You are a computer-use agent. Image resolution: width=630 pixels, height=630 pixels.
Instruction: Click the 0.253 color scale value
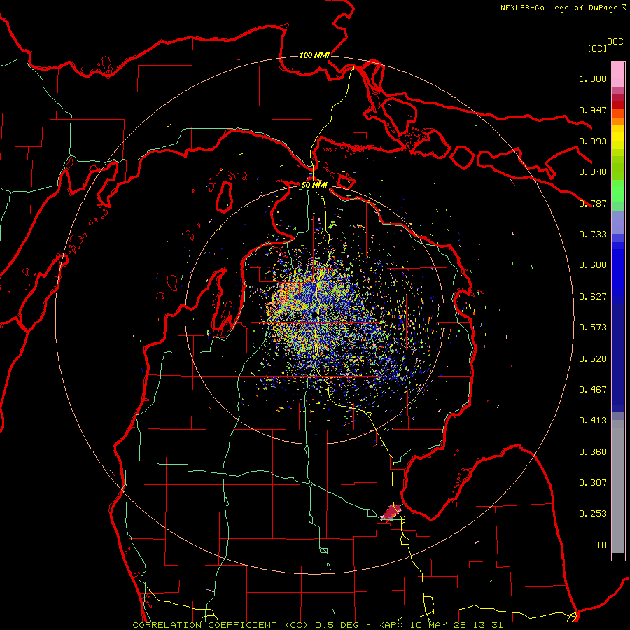[593, 514]
